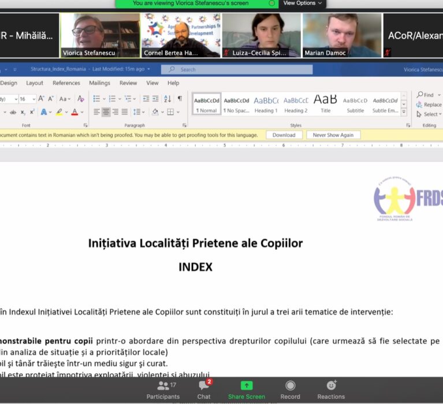443x404 pixels.
Task: Apply the yellow text highlight color
Action: click(59, 112)
